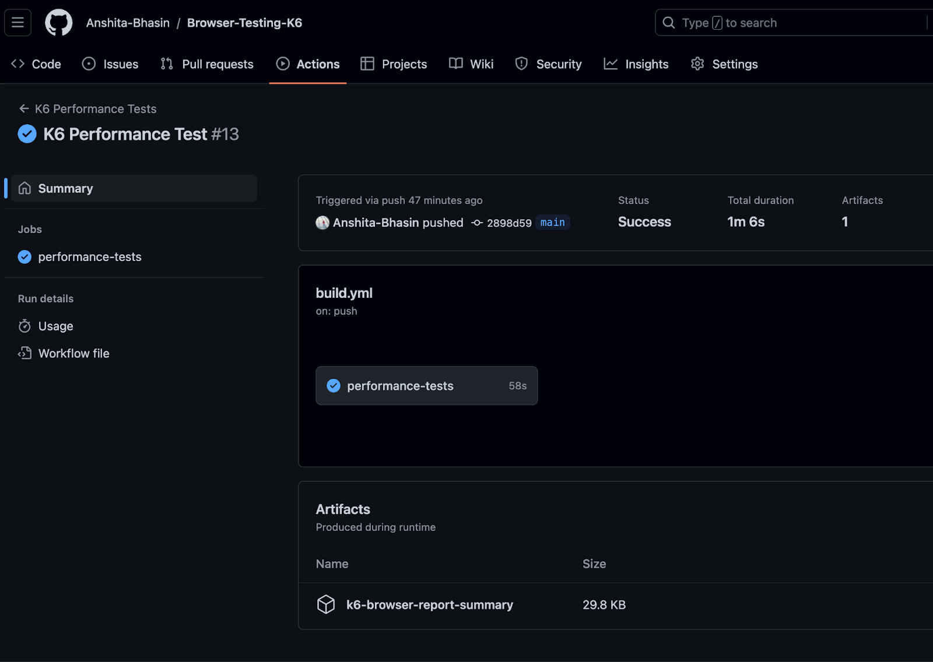Switch to the Issues tab

(x=110, y=64)
